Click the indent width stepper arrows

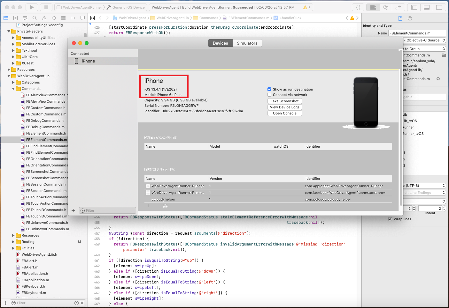tap(444, 209)
